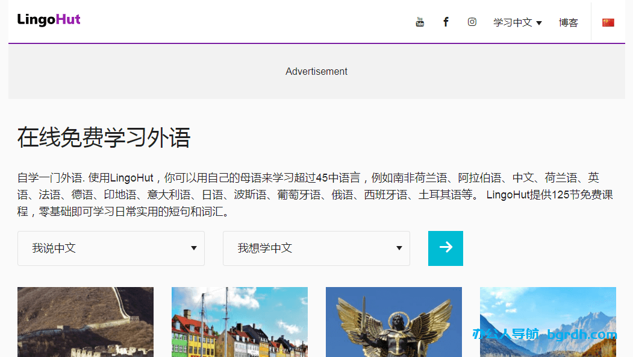Click the LingoHut logo

tap(49, 20)
